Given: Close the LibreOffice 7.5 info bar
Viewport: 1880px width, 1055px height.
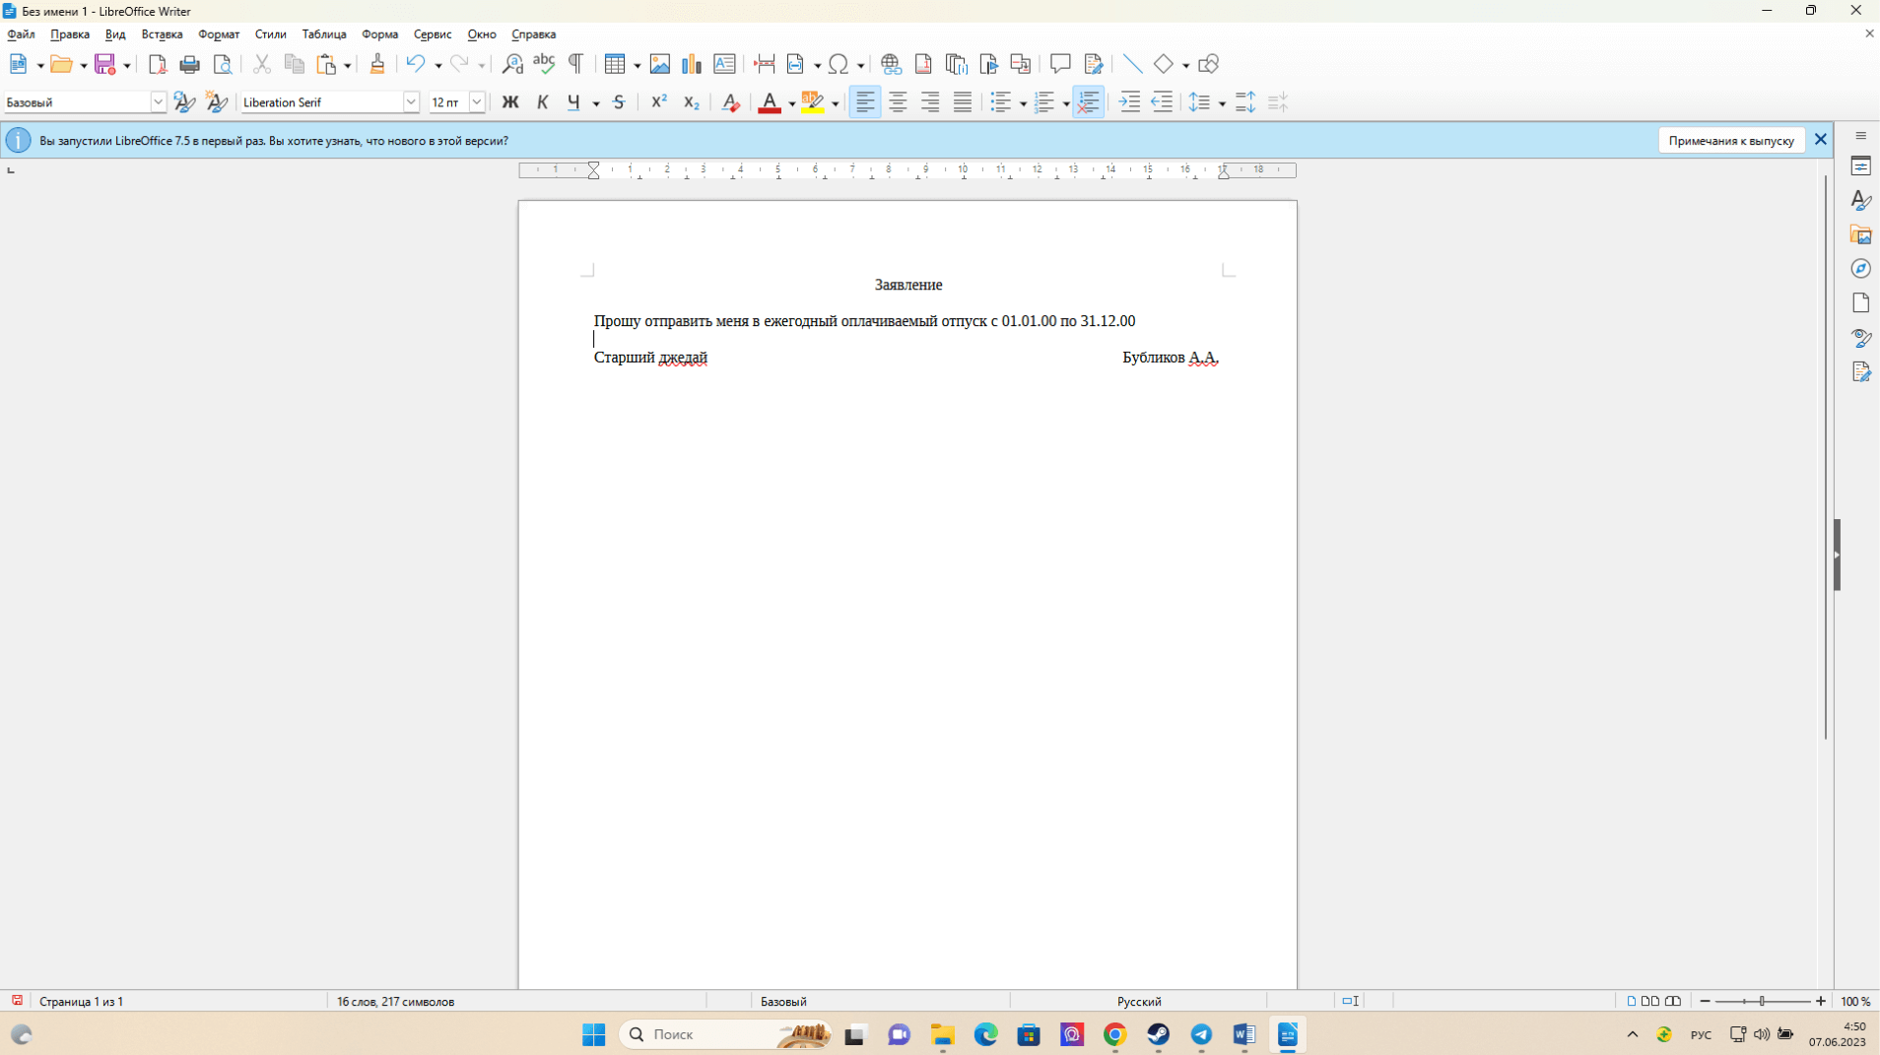Looking at the screenshot, I should 1820,140.
